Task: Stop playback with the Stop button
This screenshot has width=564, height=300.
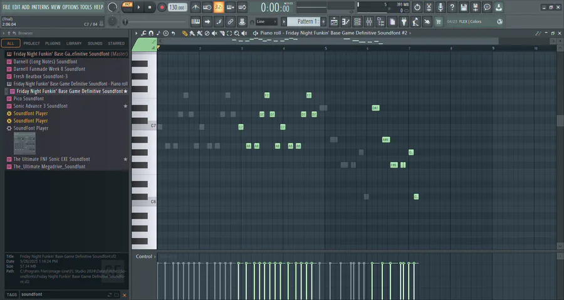Action: click(150, 7)
